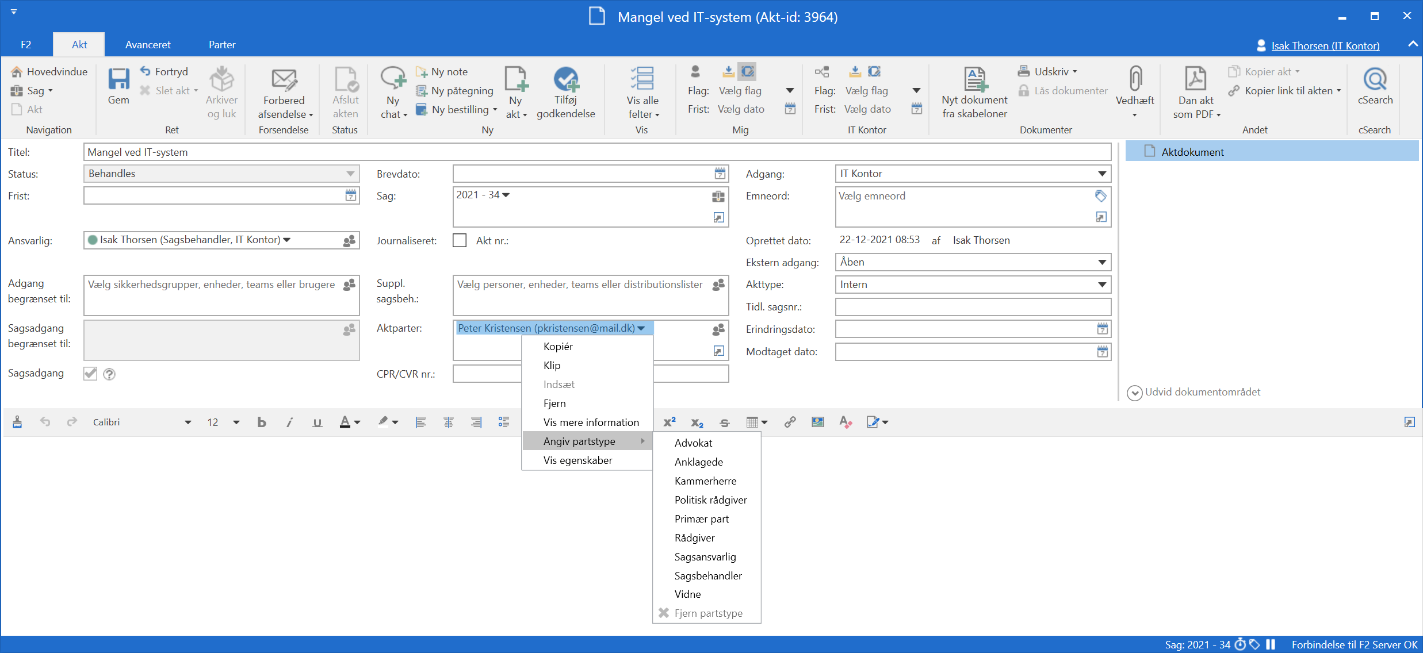This screenshot has width=1423, height=653.
Task: Open the Sag menu in Navigation group
Action: click(32, 90)
